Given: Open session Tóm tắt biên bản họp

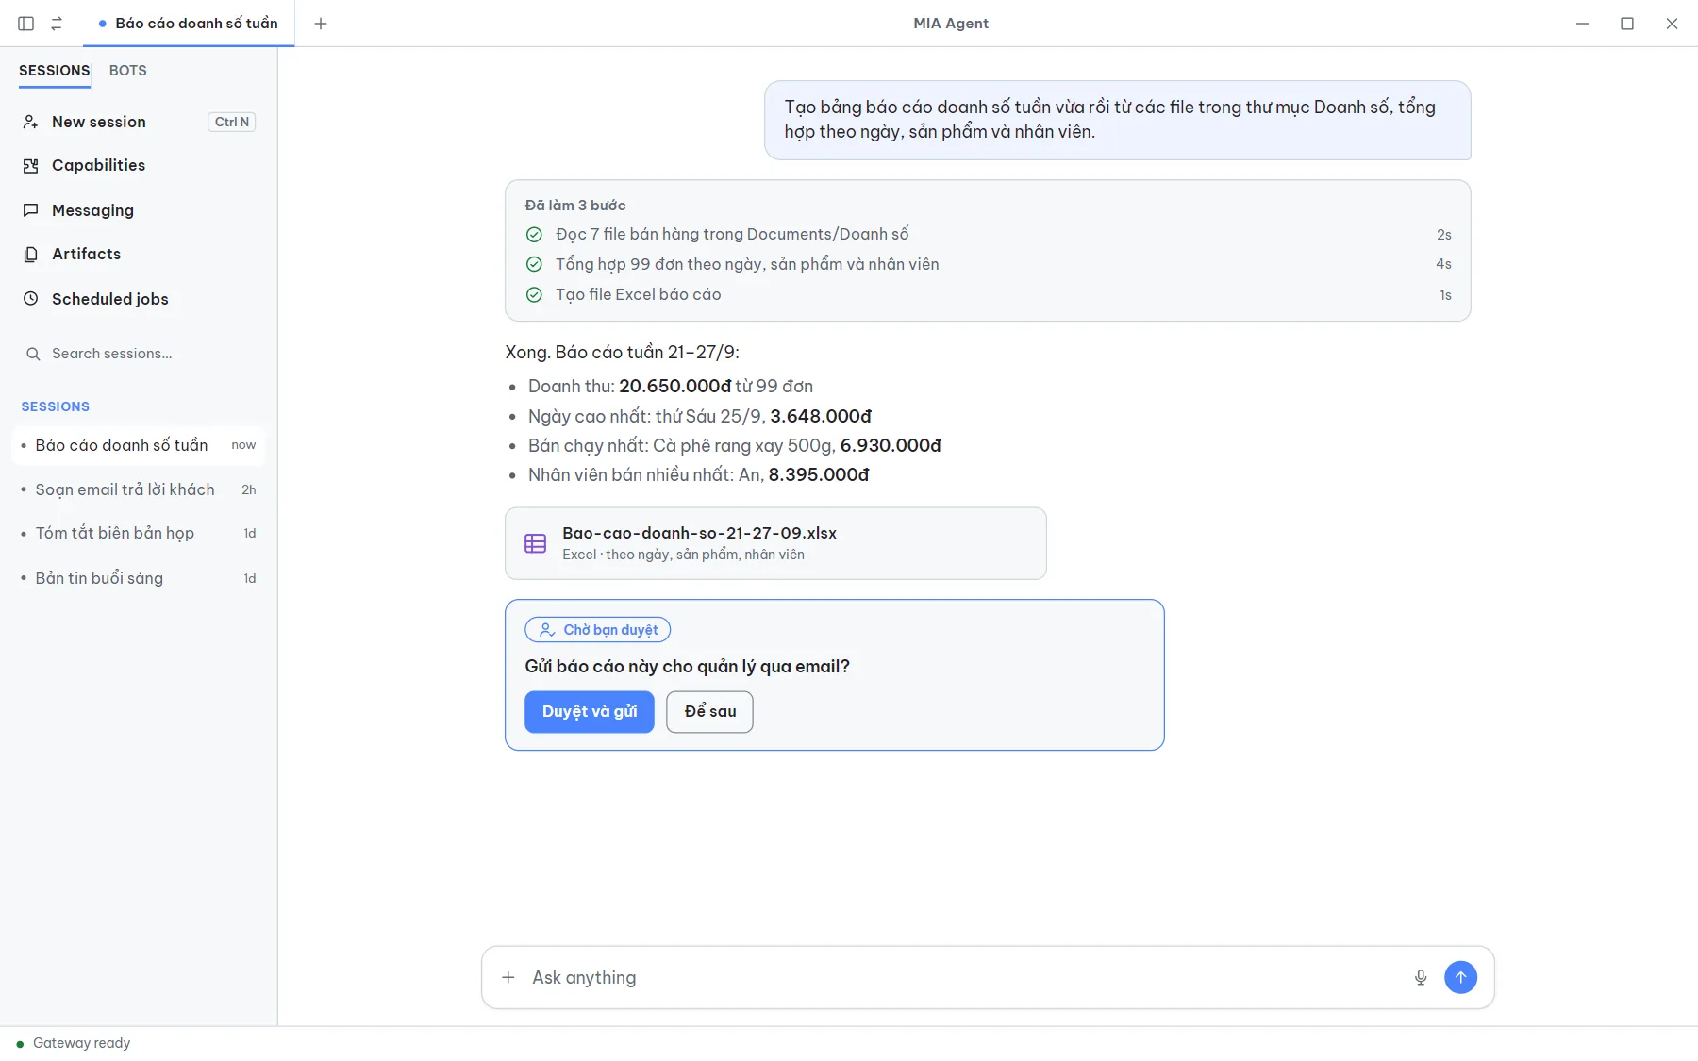Looking at the screenshot, I should (x=139, y=534).
